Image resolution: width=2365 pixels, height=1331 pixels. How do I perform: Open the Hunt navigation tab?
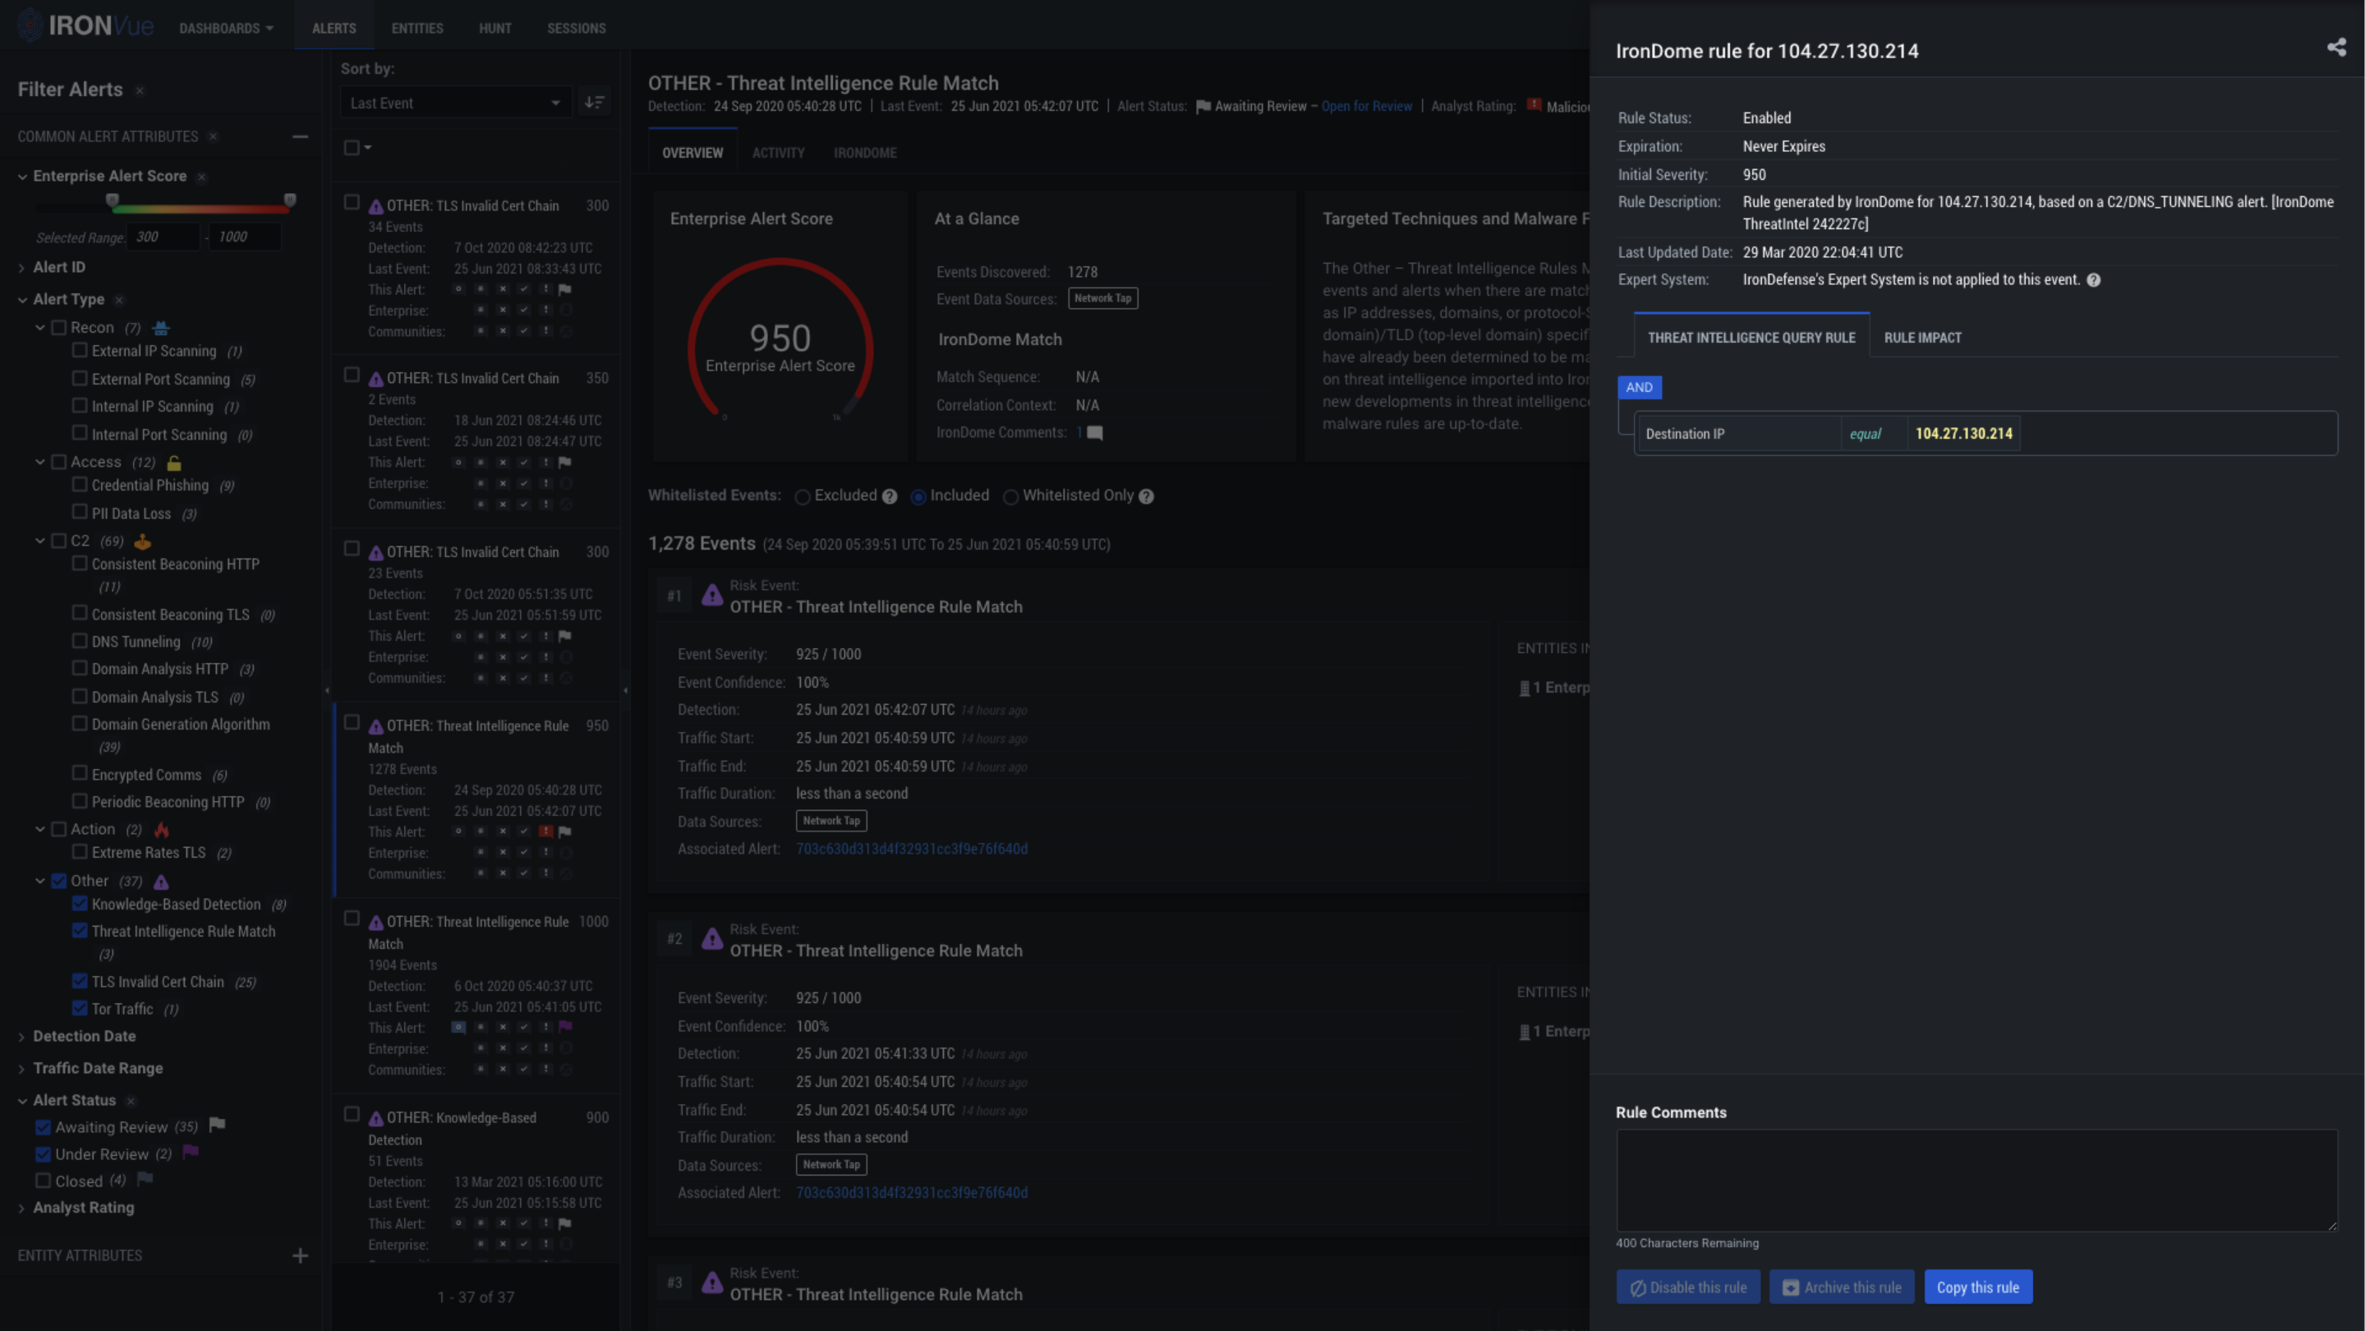495,29
